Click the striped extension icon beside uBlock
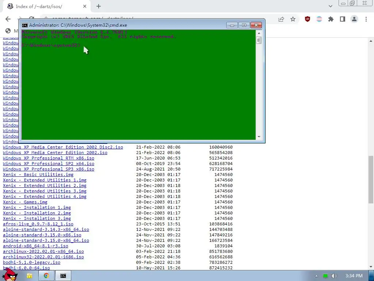 319,19
